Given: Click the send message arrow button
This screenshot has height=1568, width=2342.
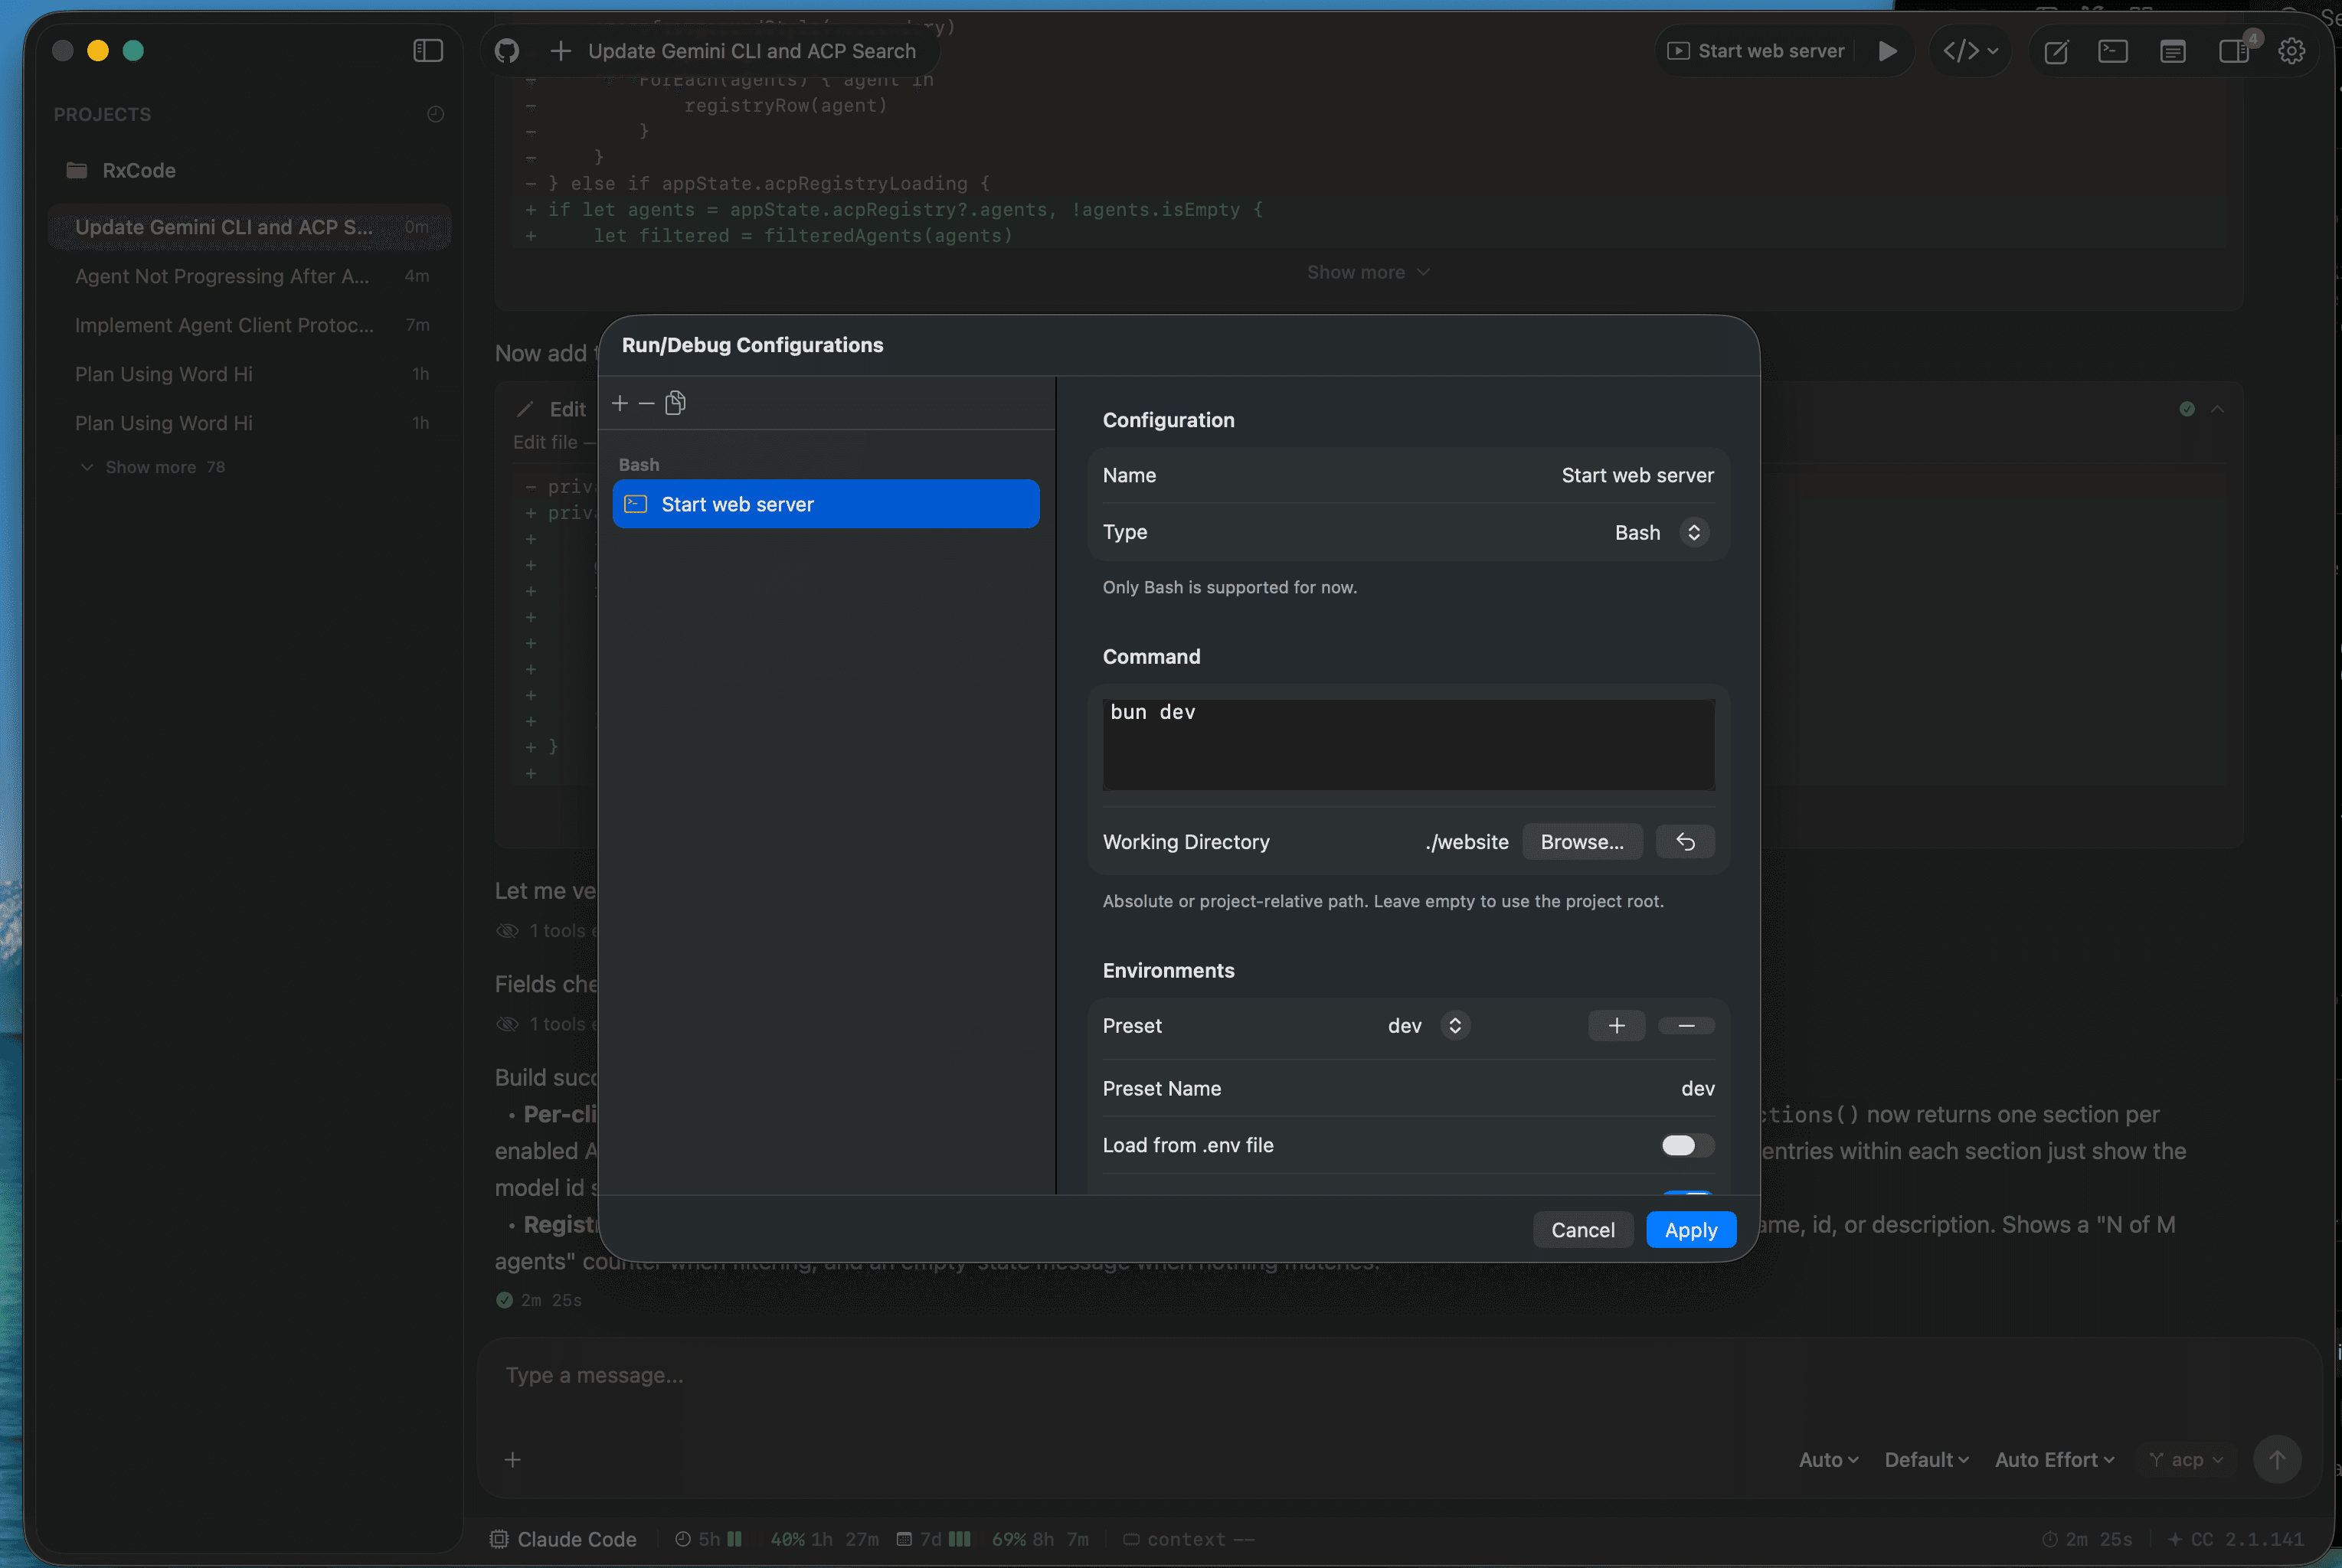Looking at the screenshot, I should [x=2277, y=1460].
